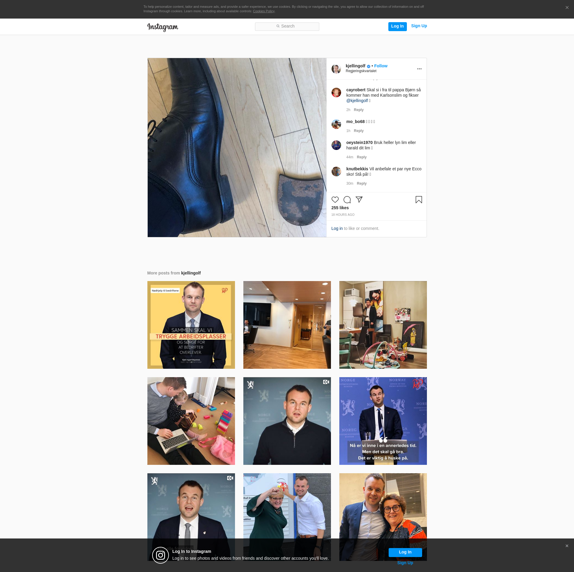Reply to mo_bo68's comment
574x572 pixels.
click(359, 131)
